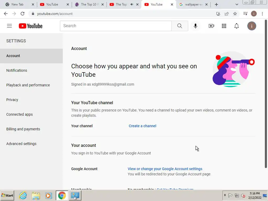Screen dimensions: 268x201
Task: Expand the tab search chevron
Action: [x=237, y=4]
